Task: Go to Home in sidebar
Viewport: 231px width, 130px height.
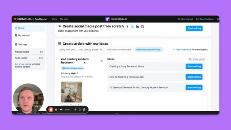Action: point(29,28)
